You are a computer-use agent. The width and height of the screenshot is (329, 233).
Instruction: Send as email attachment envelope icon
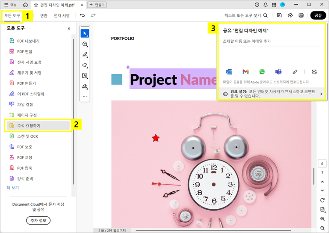pos(314,72)
